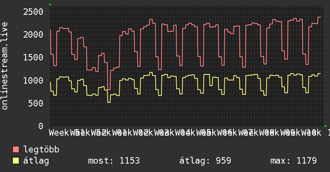Click the green arrow atop the y-axis
Screen dimensions: 330x172
pos(50,4)
